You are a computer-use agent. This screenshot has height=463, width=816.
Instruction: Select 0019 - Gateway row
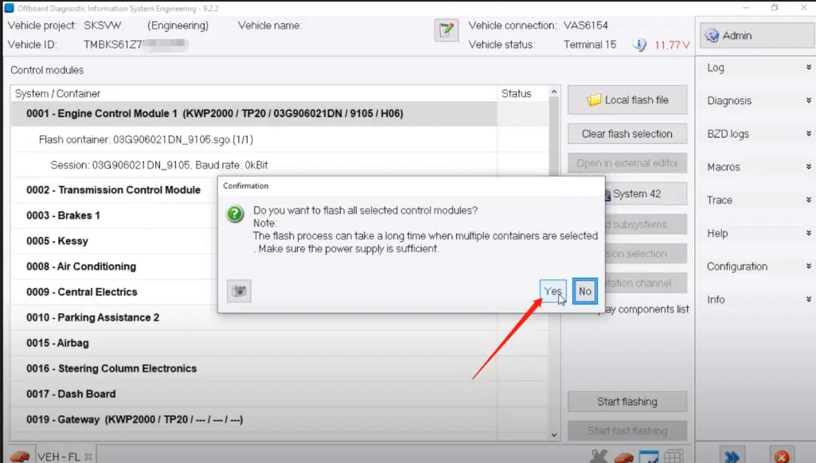coord(254,419)
